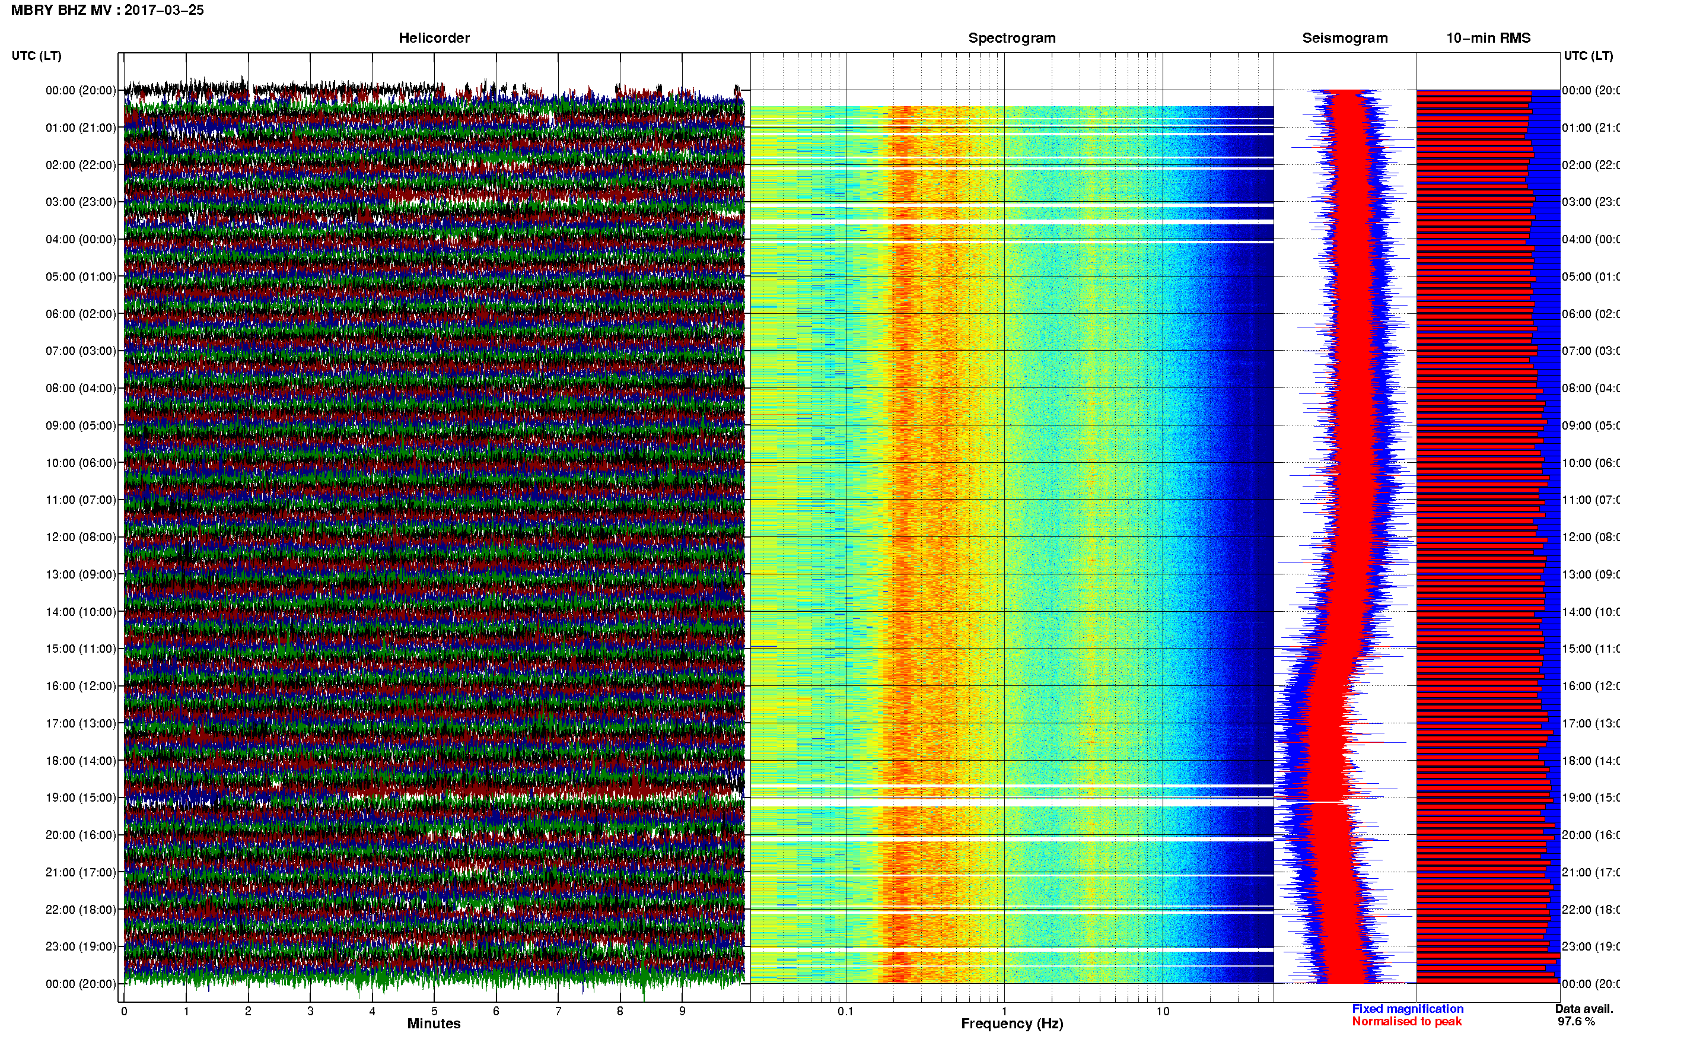Click the red 'Normalised to peak' legend text
1687x1055 pixels.
pos(1406,1022)
